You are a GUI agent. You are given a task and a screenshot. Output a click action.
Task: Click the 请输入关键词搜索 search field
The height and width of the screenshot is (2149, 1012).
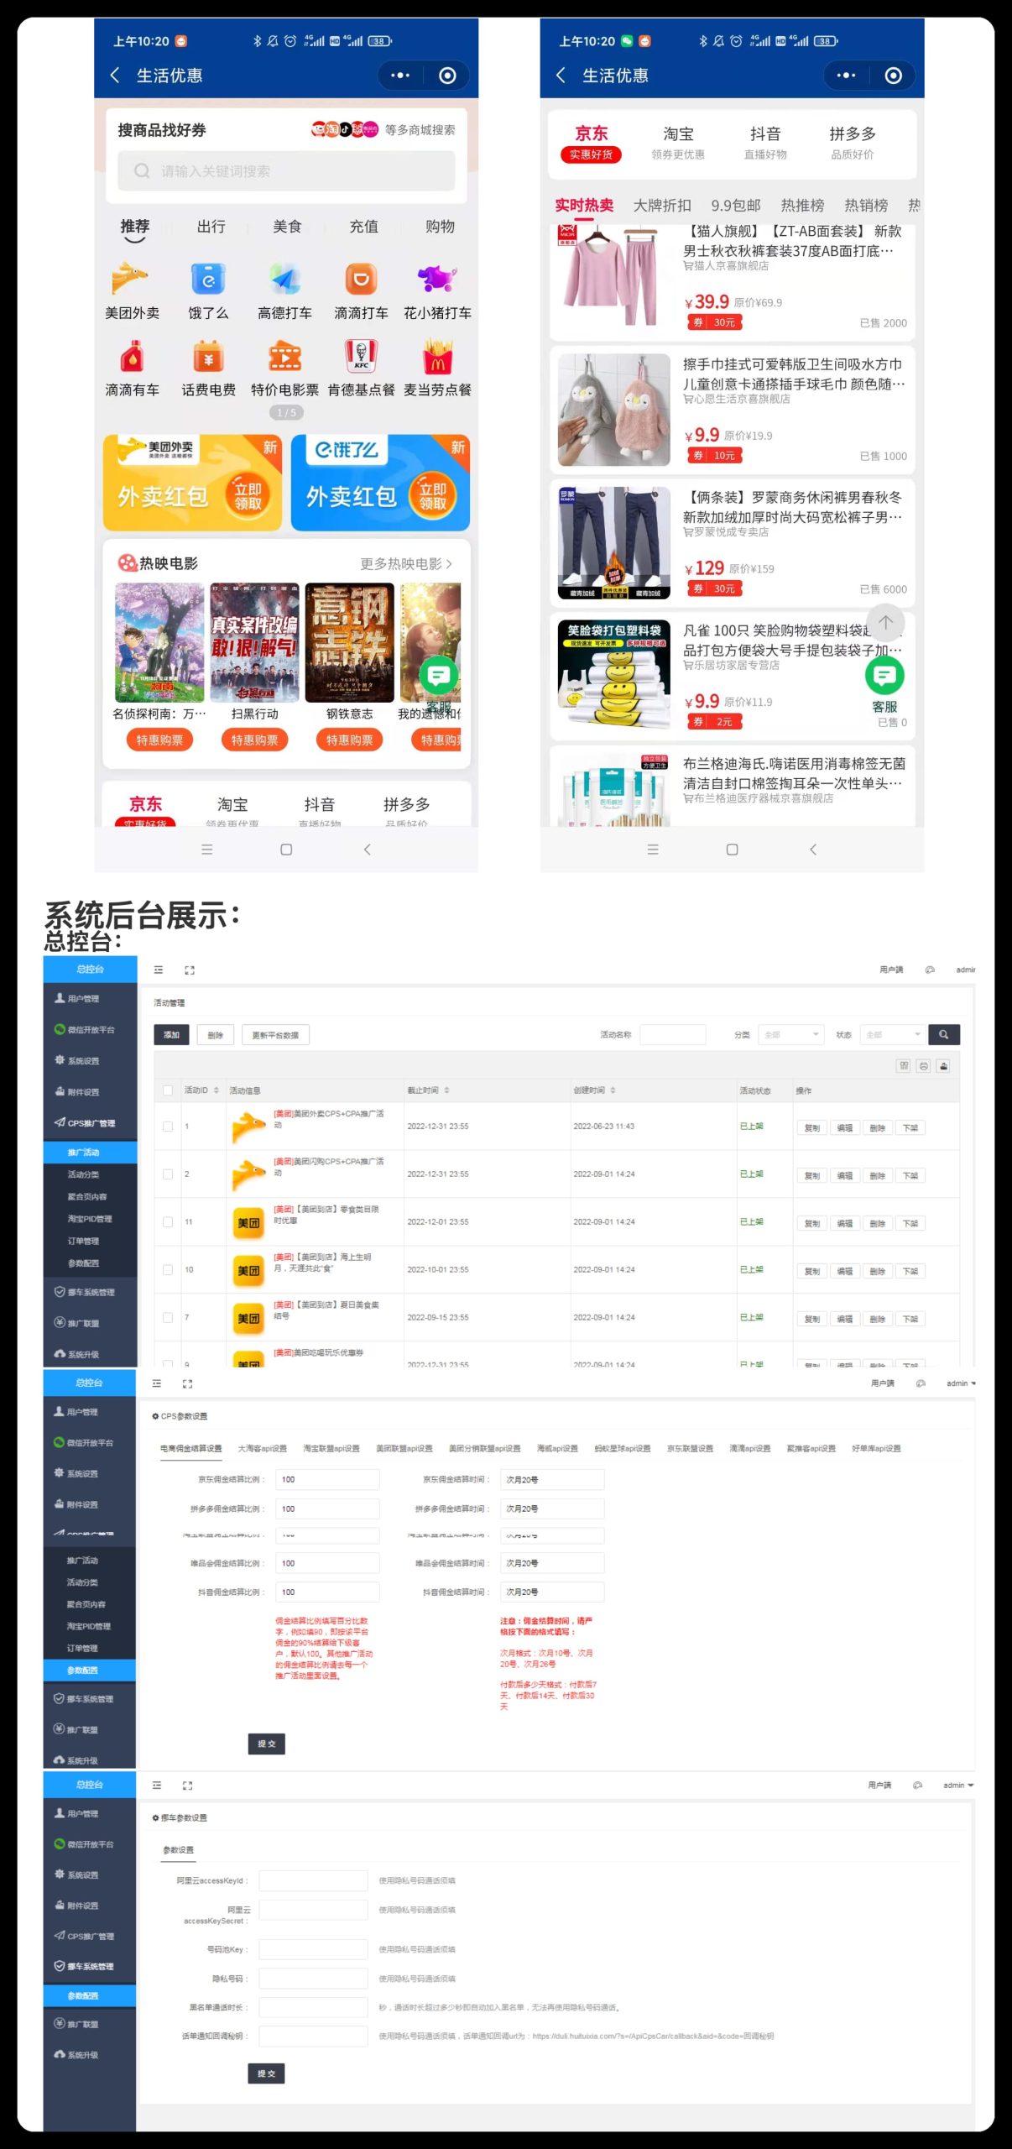[286, 171]
